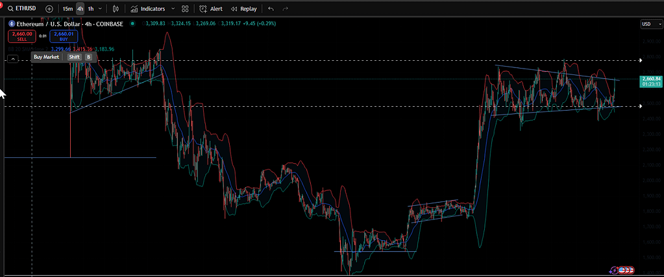Click the 0.01 spread value
The height and width of the screenshot is (277, 664).
tap(42, 36)
